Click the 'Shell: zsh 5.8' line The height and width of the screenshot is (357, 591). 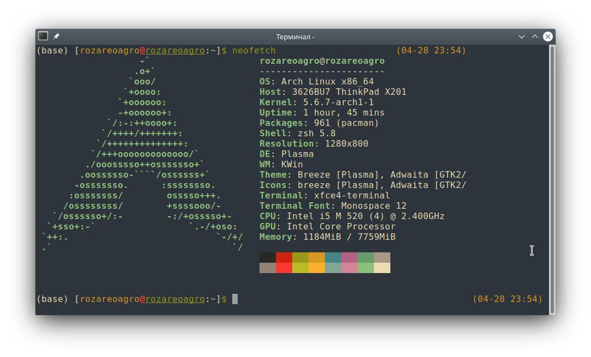(x=297, y=134)
